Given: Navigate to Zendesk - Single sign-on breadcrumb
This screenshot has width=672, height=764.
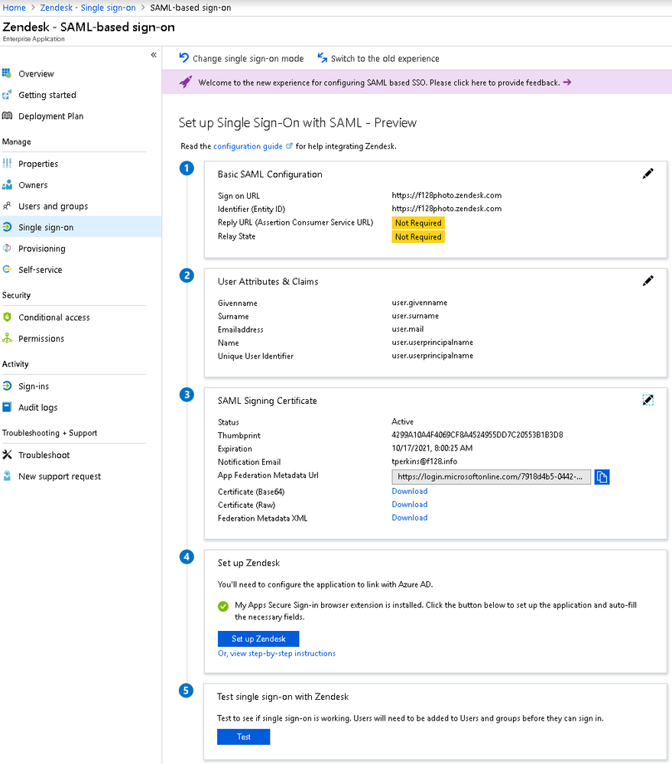Looking at the screenshot, I should [x=88, y=8].
